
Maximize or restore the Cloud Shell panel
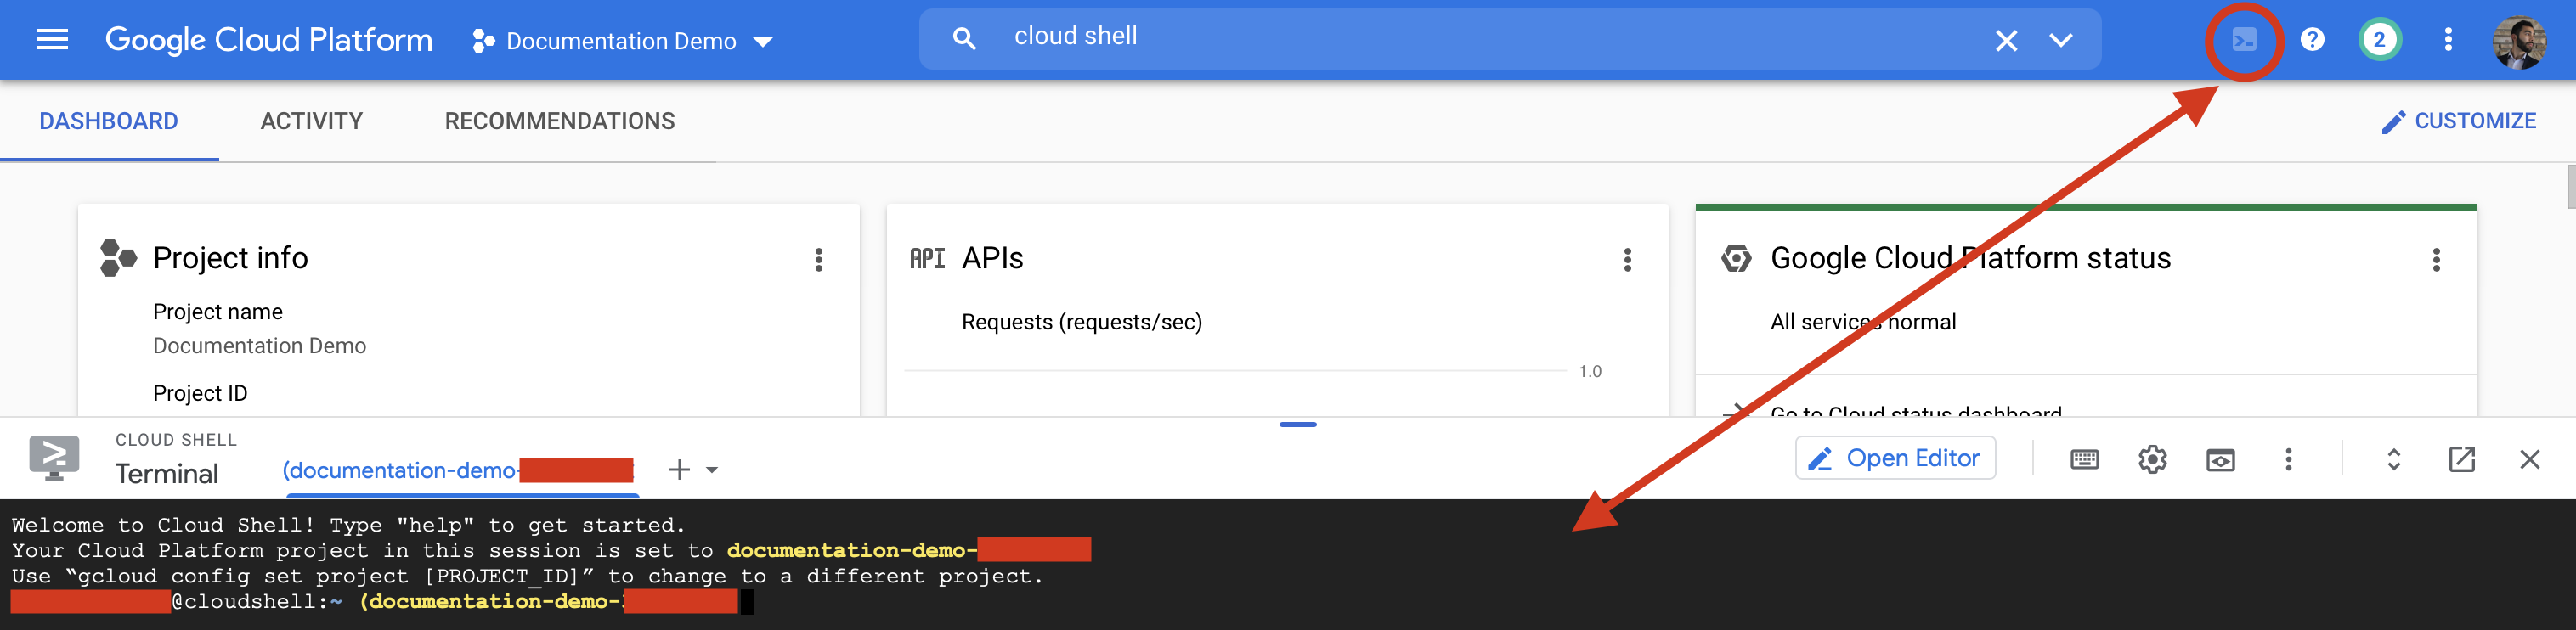2393,459
